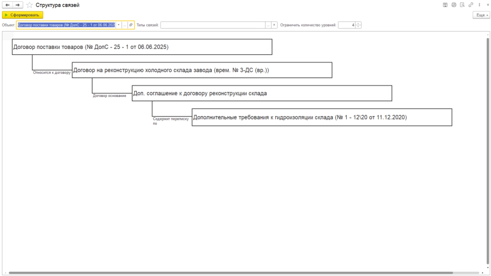Expand the Объект field dropdown arrow
This screenshot has height=276, width=491.
(x=118, y=25)
